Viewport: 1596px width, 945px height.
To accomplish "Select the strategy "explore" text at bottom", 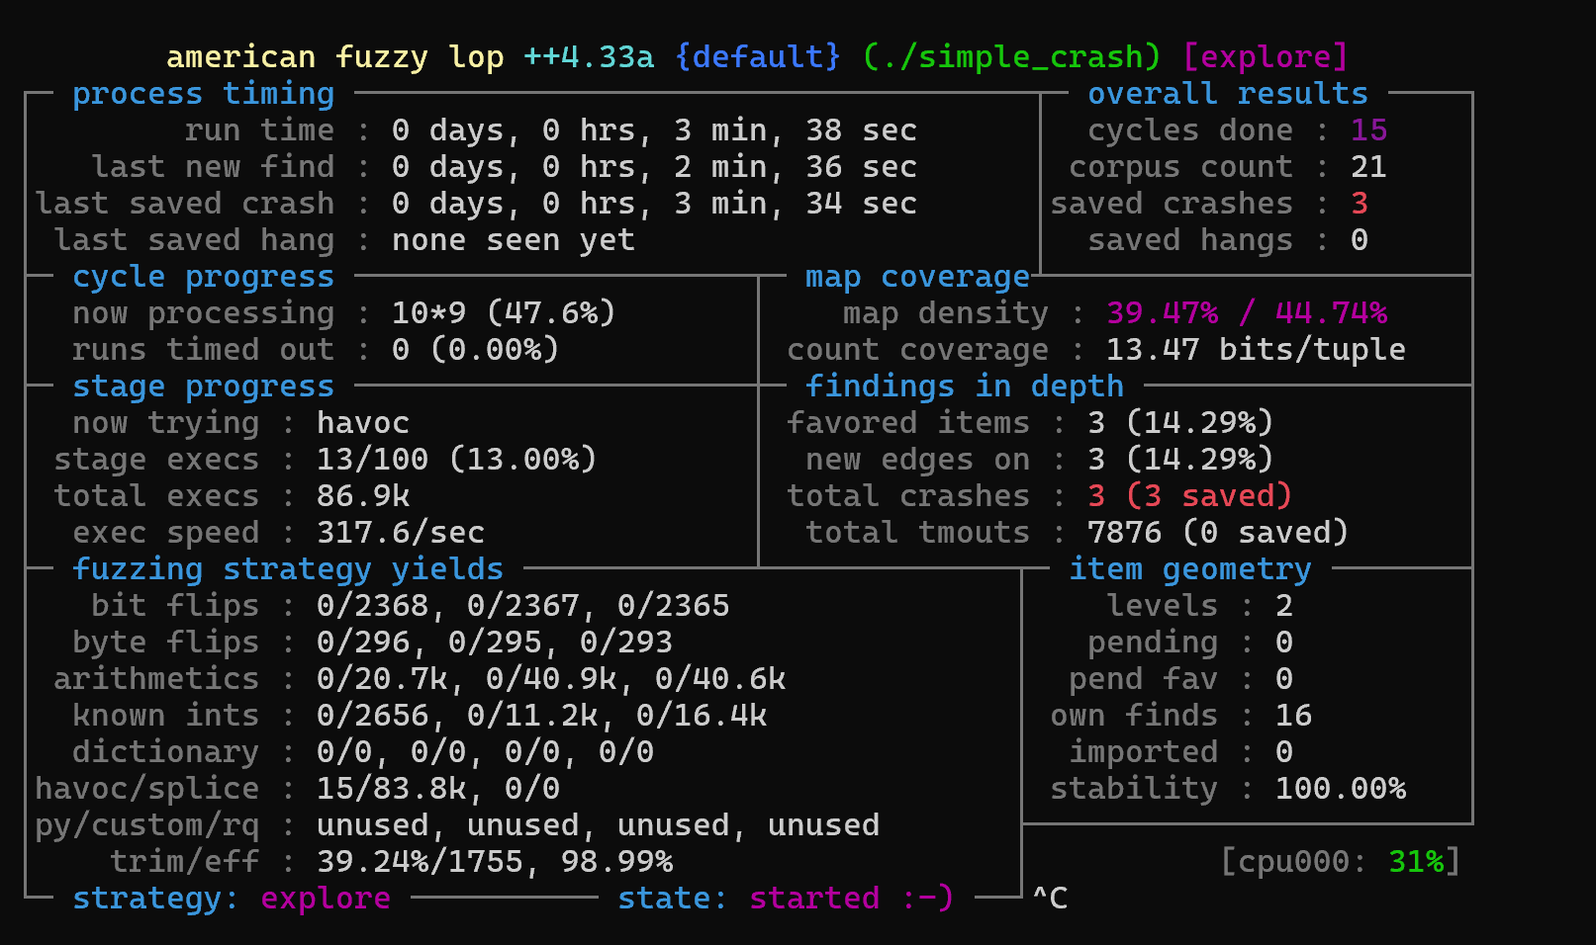I will coord(325,899).
